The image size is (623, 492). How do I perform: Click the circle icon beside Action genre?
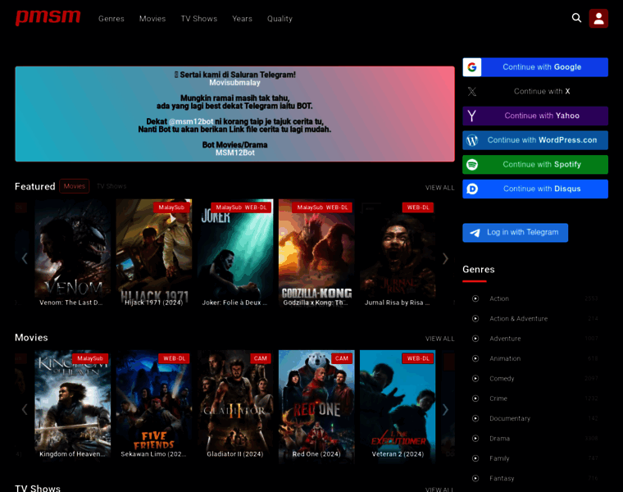475,298
